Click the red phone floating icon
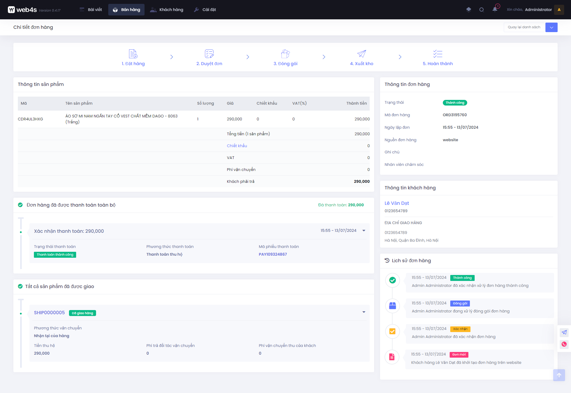 564,344
